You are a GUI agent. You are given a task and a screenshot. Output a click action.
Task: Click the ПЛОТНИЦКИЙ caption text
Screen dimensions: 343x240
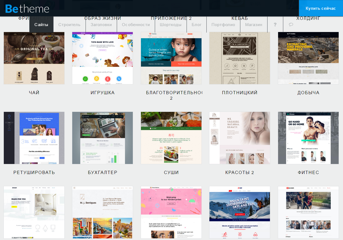tap(240, 93)
